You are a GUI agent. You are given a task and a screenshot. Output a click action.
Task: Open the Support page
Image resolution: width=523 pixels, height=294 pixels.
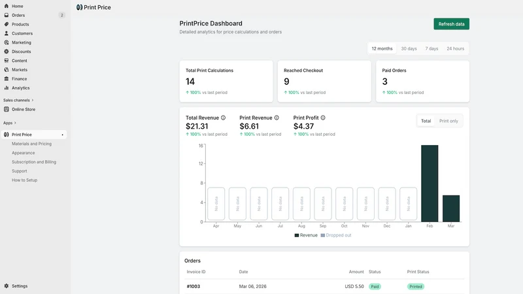(x=20, y=171)
